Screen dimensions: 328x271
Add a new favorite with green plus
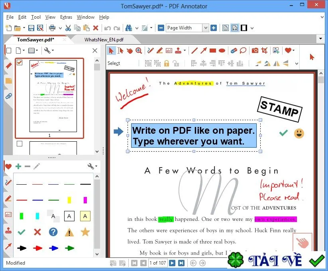pyautogui.click(x=18, y=166)
